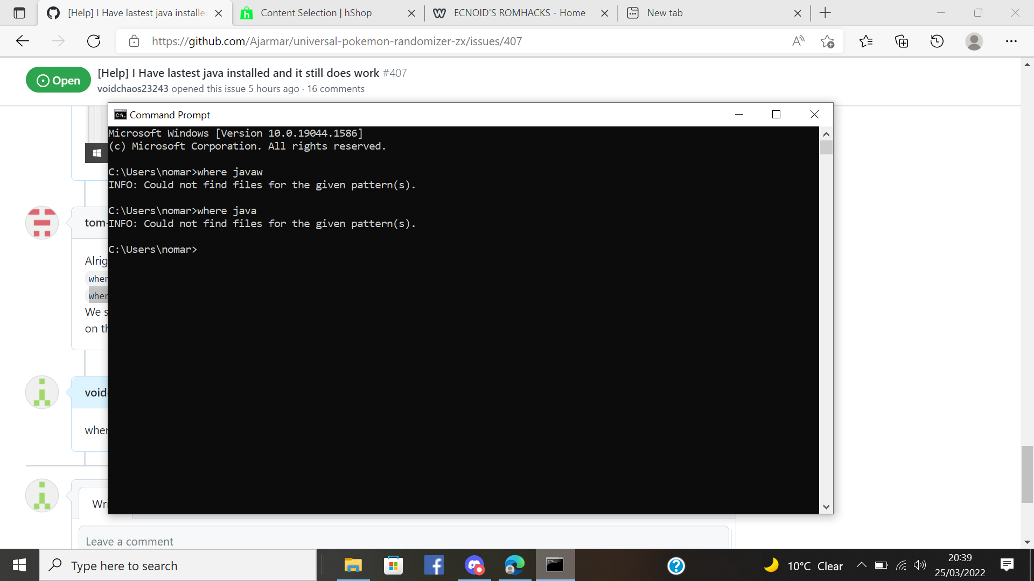Open the Favorites list icon
Screen dimensions: 1034x581
click(866, 41)
